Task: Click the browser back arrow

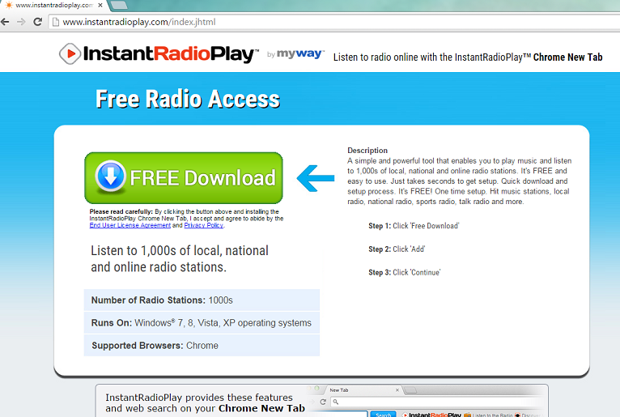Action: [6, 22]
